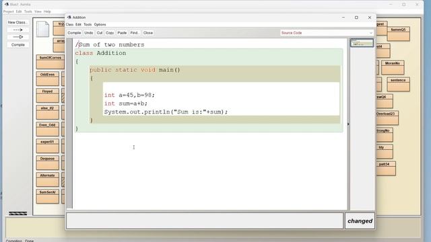The image size is (431, 242).
Task: Click the Undo button in editor toolbar
Action: point(89,33)
